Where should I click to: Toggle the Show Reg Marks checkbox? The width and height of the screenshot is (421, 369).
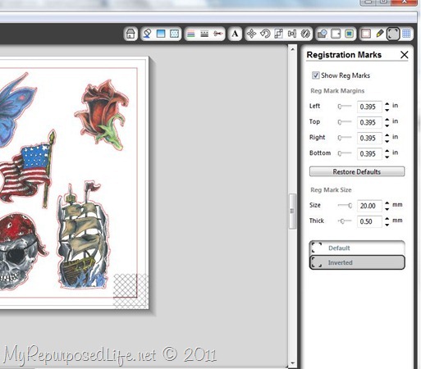click(315, 75)
